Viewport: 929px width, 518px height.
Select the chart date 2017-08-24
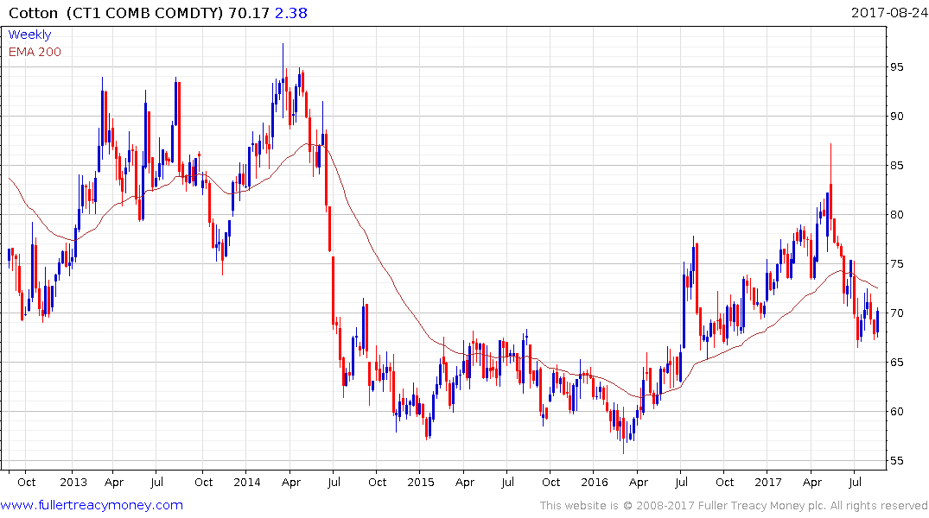click(889, 12)
